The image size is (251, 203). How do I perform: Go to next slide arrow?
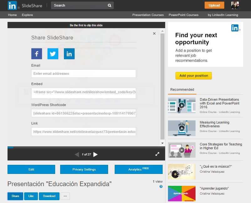coord(96,154)
